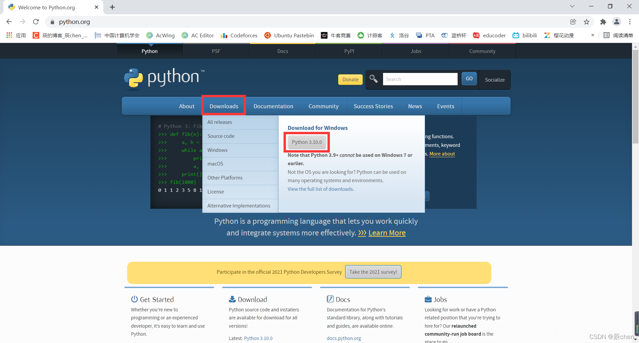Click the python logo on the site header
639x343 pixels.
pyautogui.click(x=164, y=79)
